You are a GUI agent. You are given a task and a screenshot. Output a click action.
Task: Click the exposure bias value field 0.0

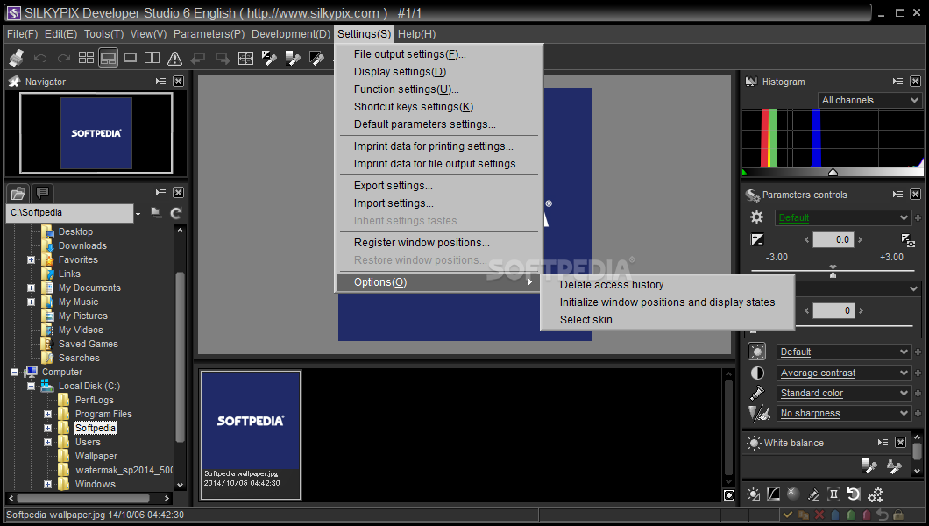pos(833,240)
